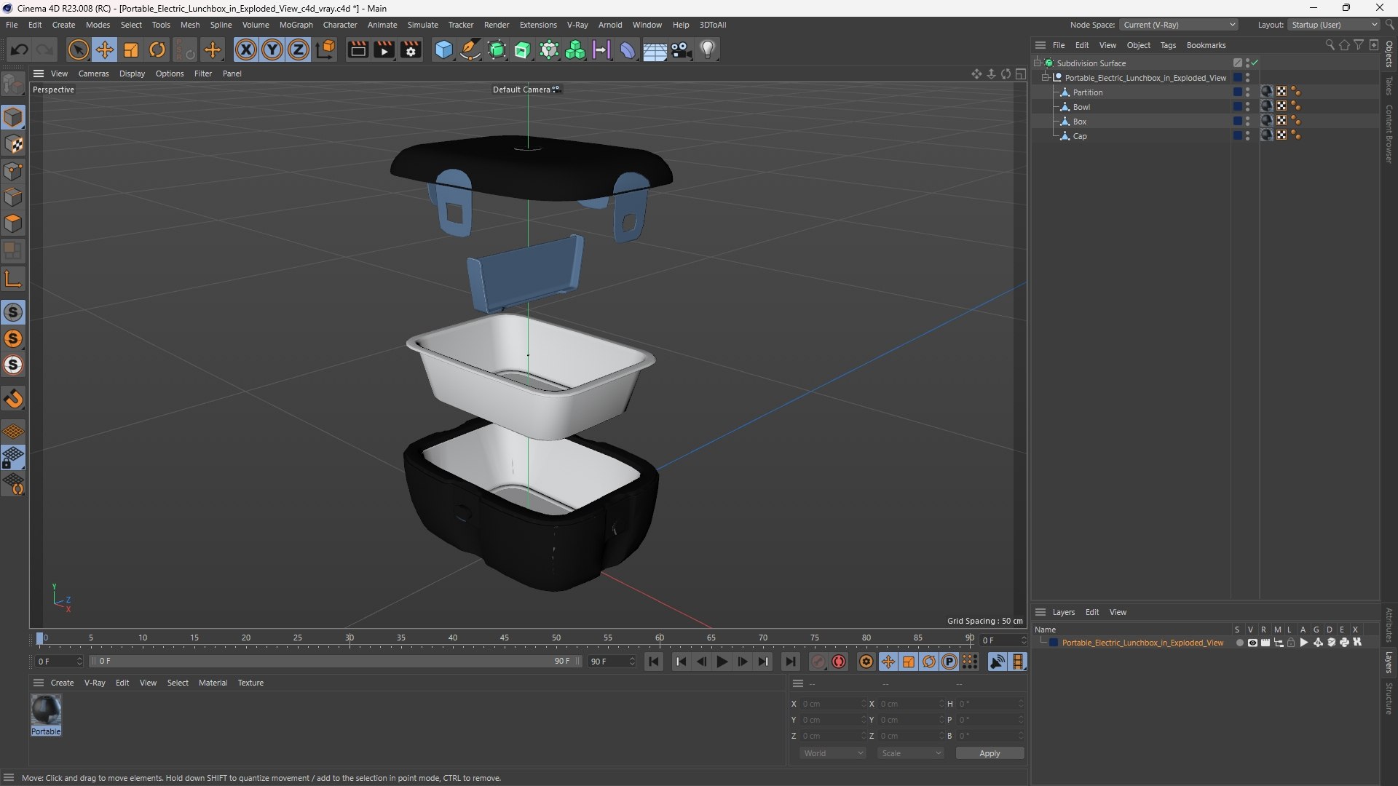Toggle Snap magnet icon in sidebar
Image resolution: width=1398 pixels, height=786 pixels.
click(13, 399)
